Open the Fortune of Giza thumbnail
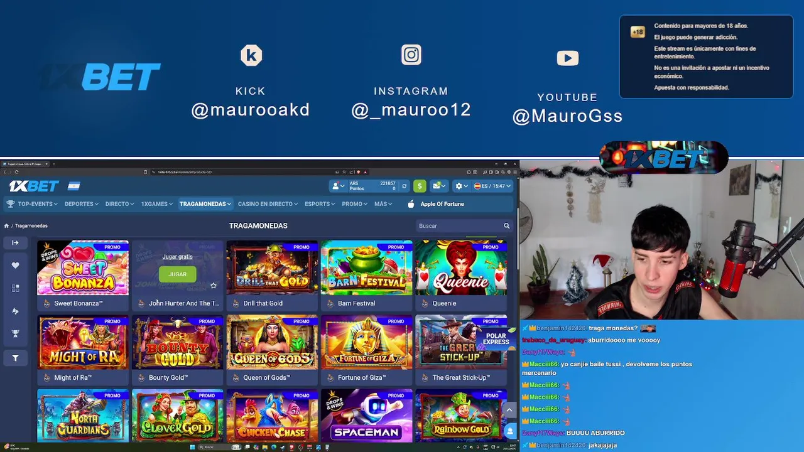The height and width of the screenshot is (452, 804). point(367,342)
